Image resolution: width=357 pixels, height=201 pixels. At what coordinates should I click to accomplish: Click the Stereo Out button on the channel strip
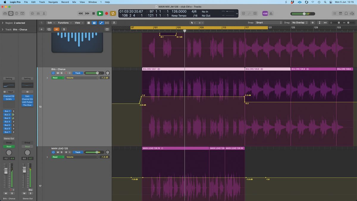[9, 138]
